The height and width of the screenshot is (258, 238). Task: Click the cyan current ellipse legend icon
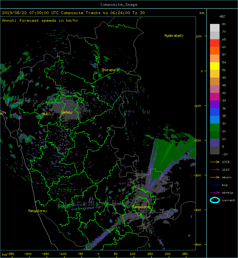tap(215, 200)
